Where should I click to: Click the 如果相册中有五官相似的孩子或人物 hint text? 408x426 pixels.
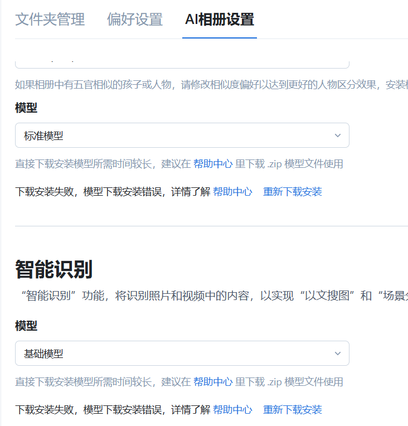point(211,85)
